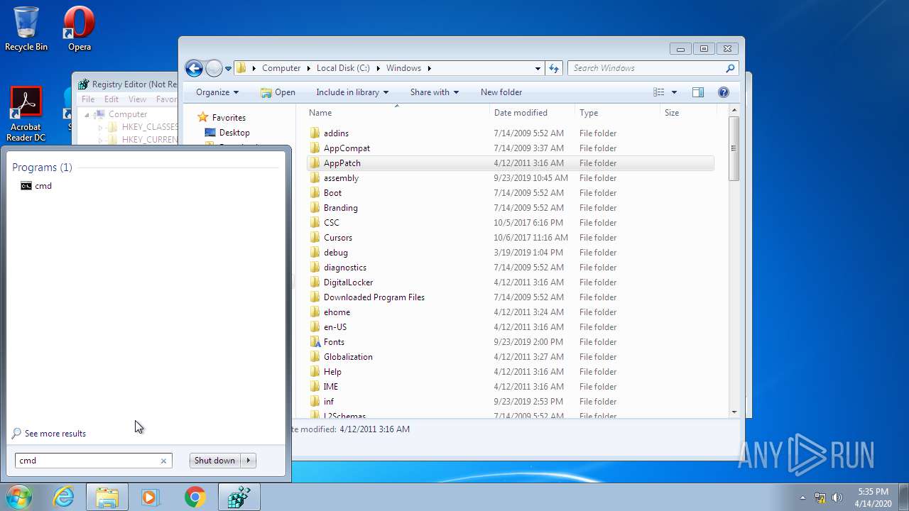Expand HKEY_CLASSES_ROOT registry key
This screenshot has width=909, height=511.
click(x=101, y=127)
